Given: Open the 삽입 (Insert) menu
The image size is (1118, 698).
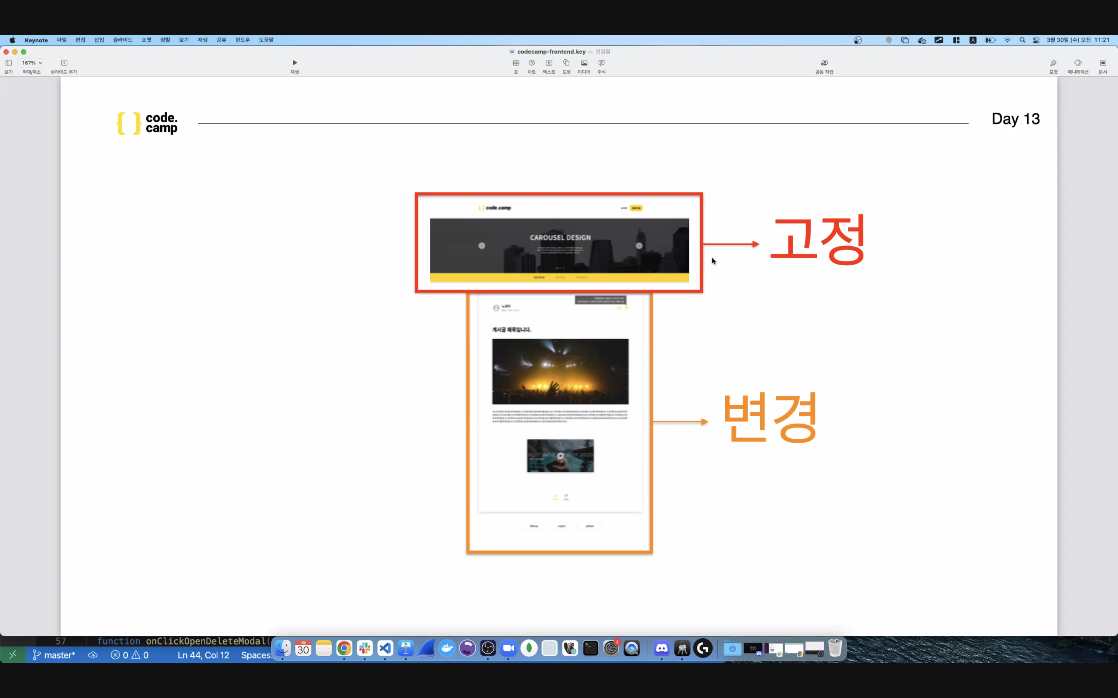Looking at the screenshot, I should coord(99,40).
